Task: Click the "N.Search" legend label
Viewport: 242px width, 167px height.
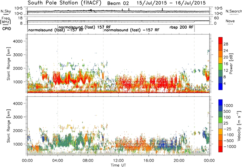Action: click(234, 11)
